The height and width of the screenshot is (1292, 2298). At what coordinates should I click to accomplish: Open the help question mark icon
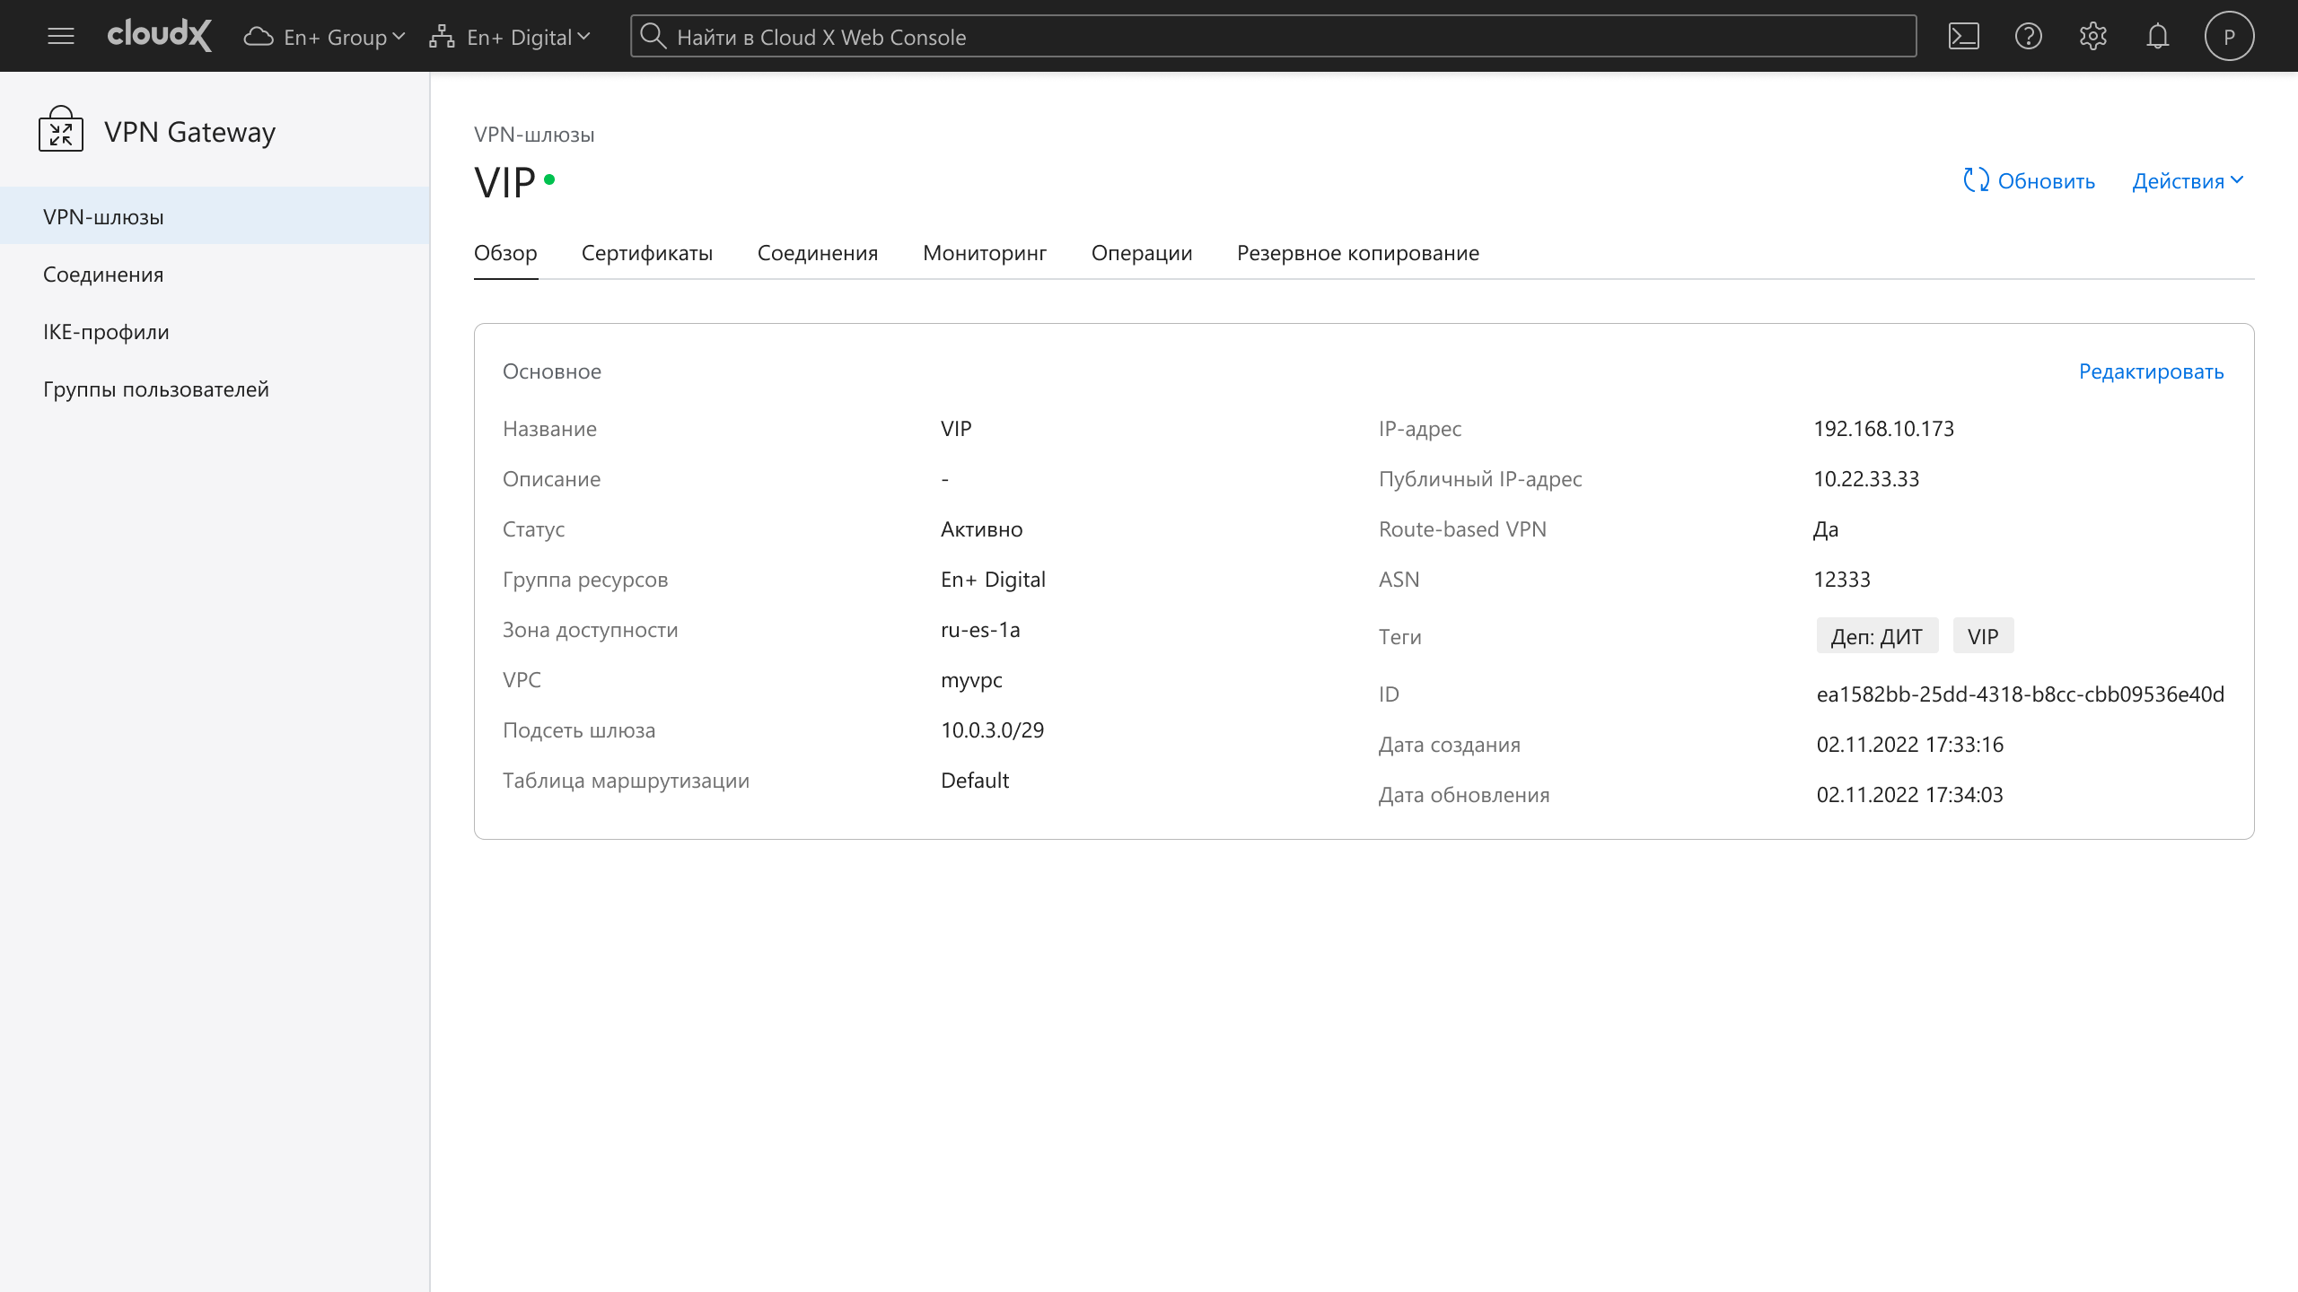pyautogui.click(x=2028, y=37)
